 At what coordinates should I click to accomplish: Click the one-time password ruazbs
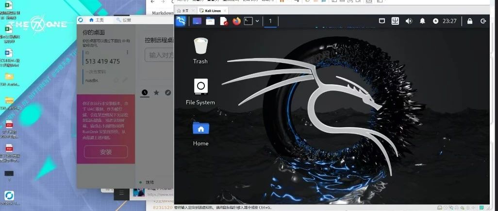pyautogui.click(x=91, y=80)
